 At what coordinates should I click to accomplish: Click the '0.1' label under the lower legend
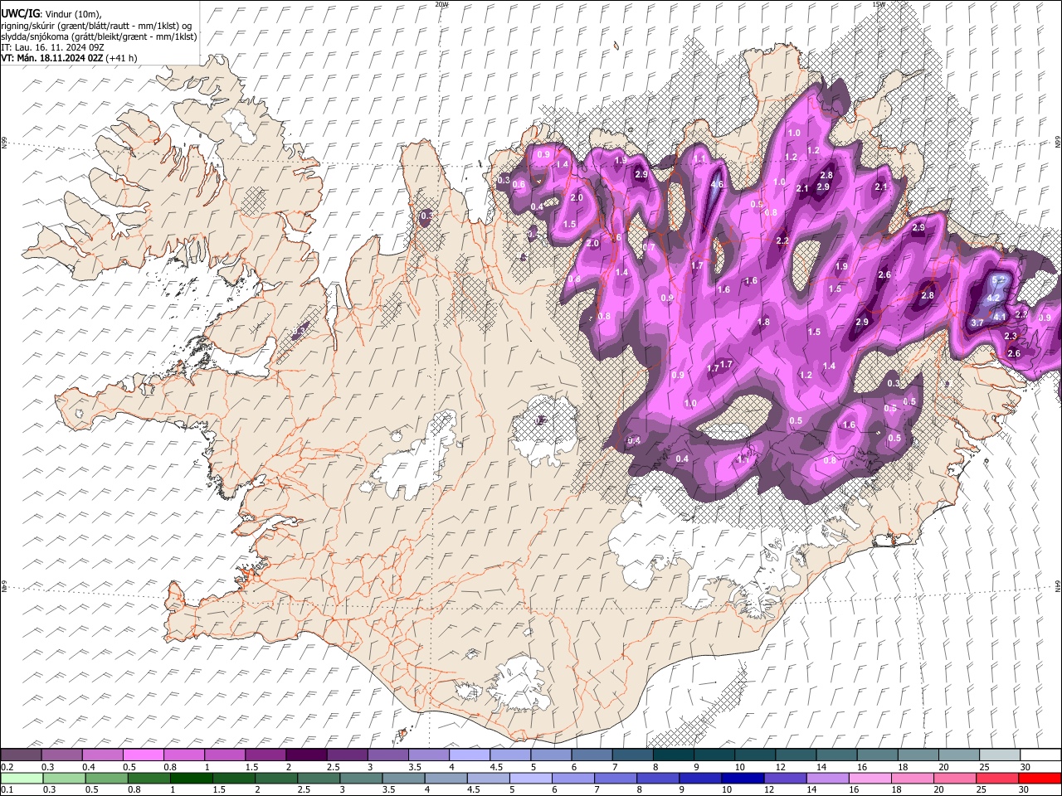click(7, 789)
